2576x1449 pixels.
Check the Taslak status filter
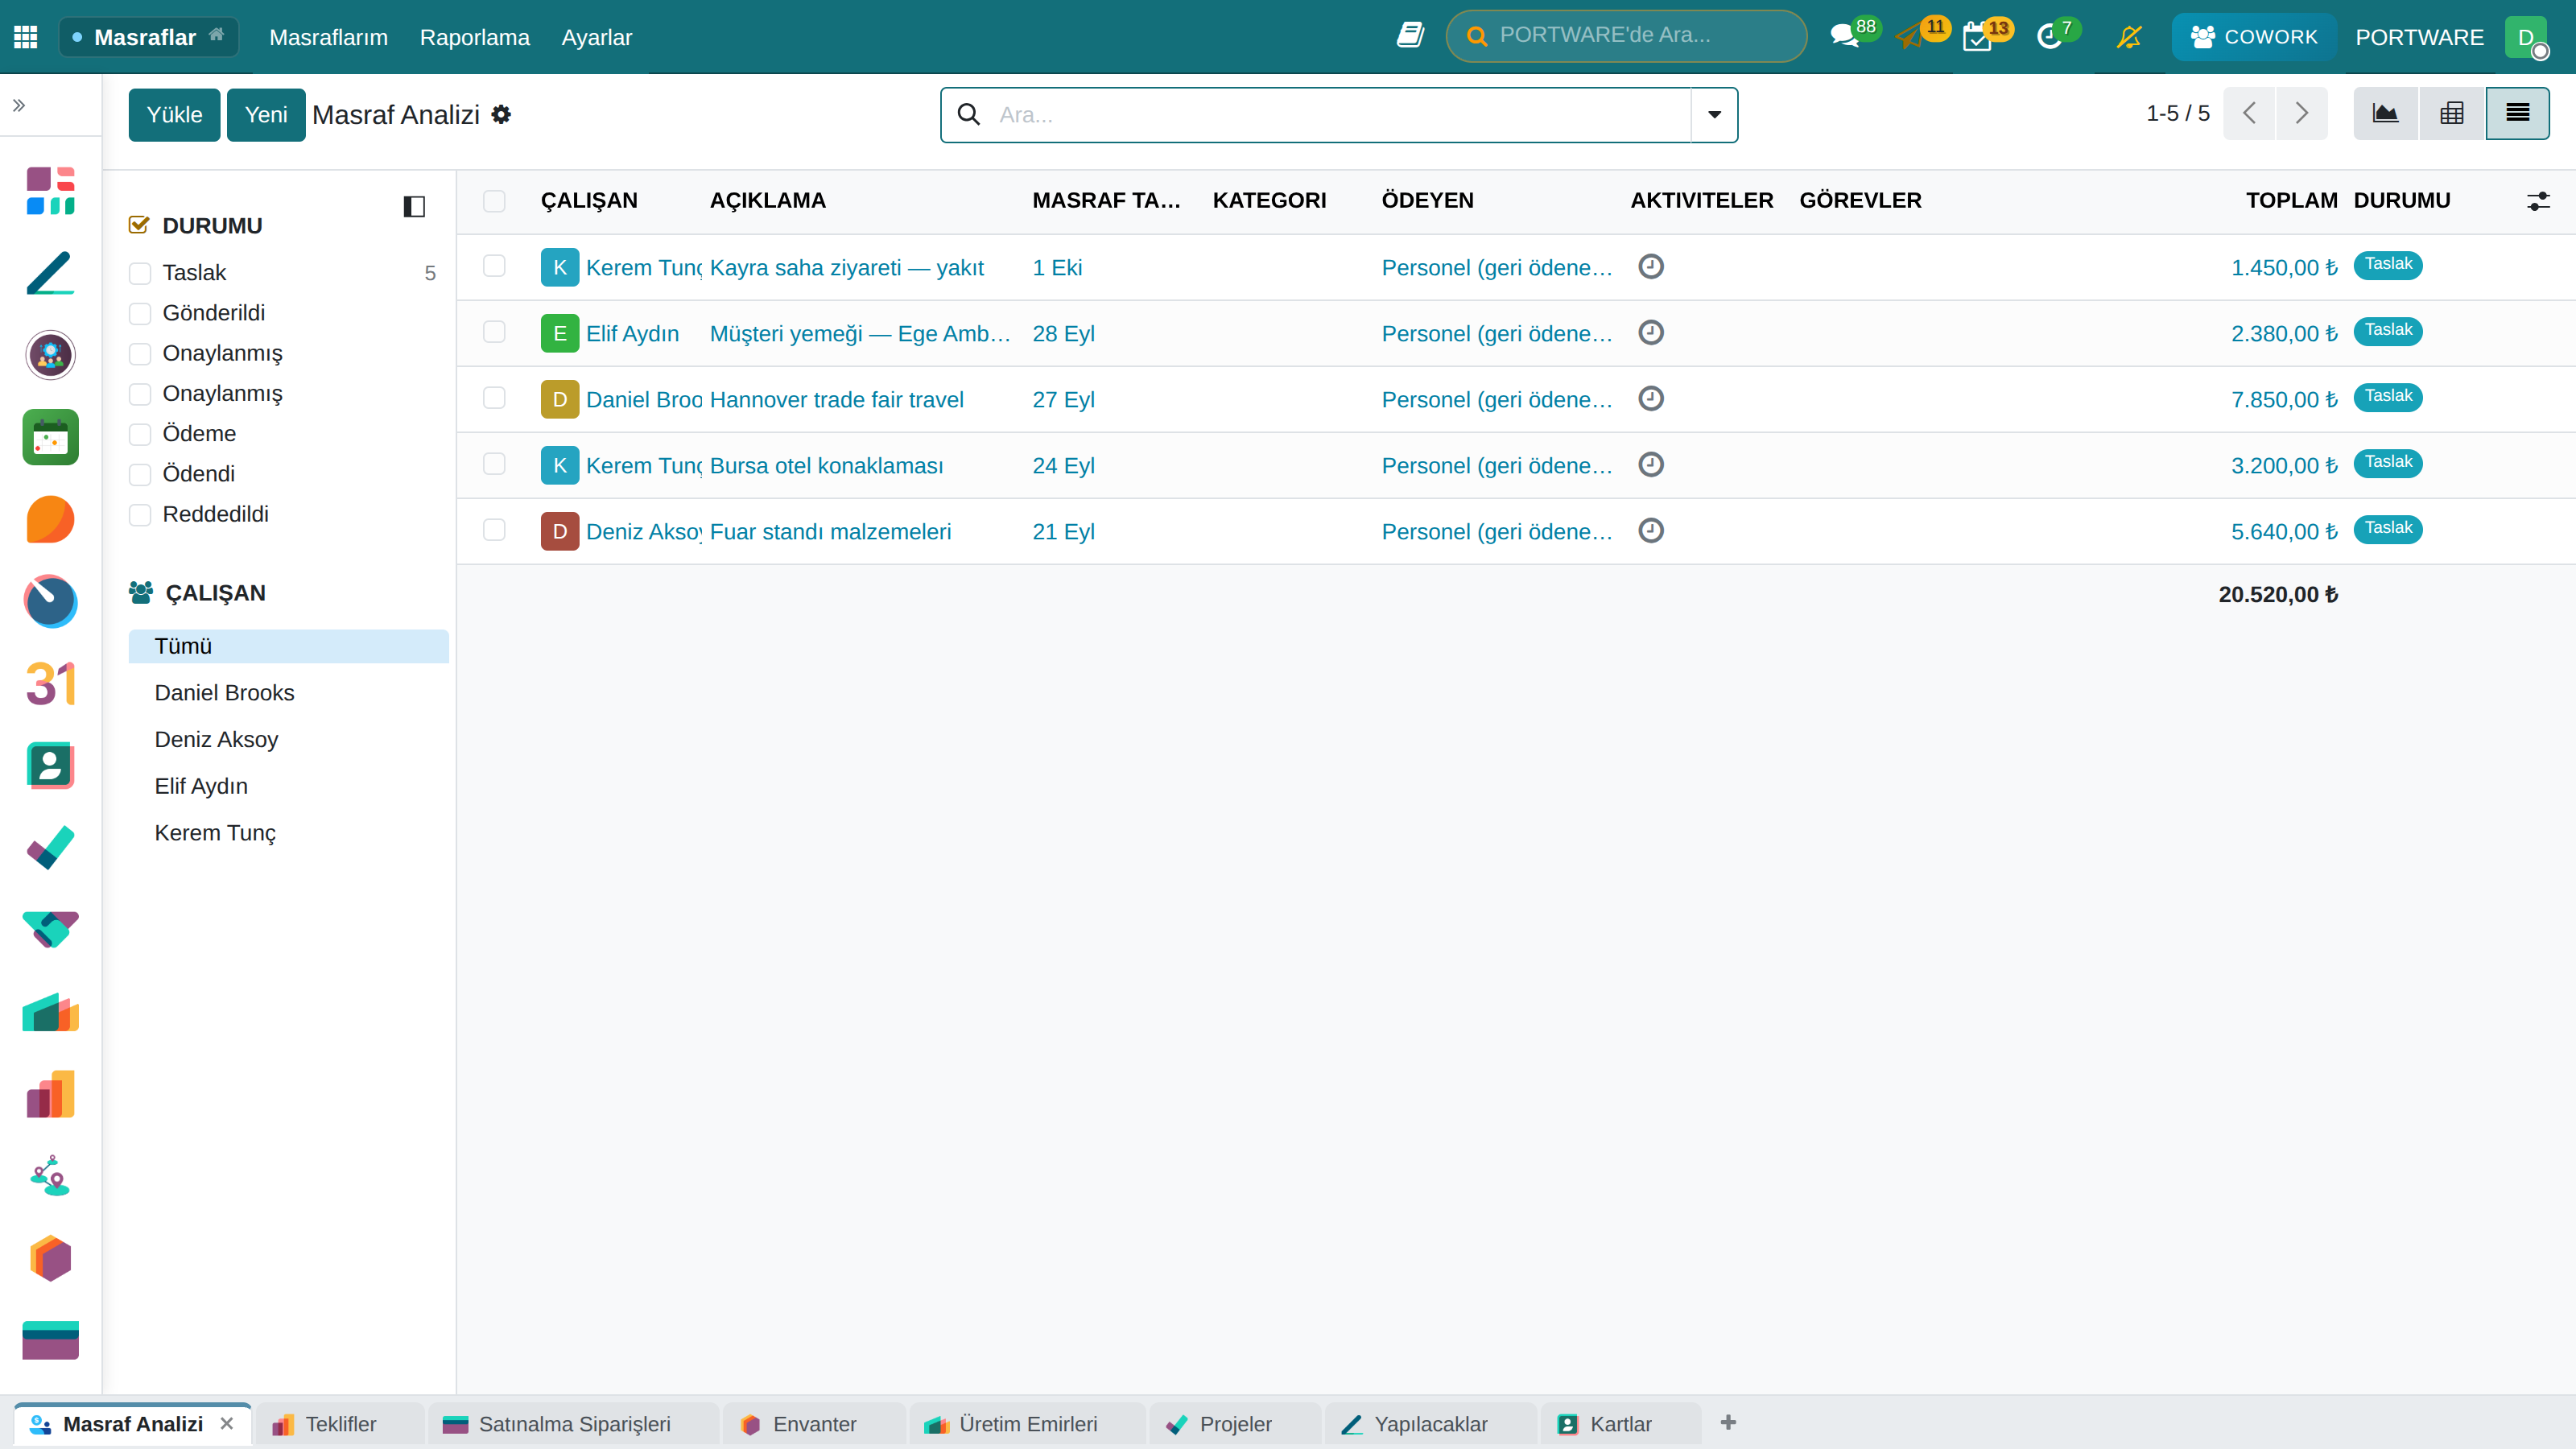click(x=140, y=273)
